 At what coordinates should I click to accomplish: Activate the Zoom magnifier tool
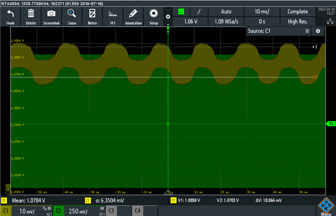72,17
